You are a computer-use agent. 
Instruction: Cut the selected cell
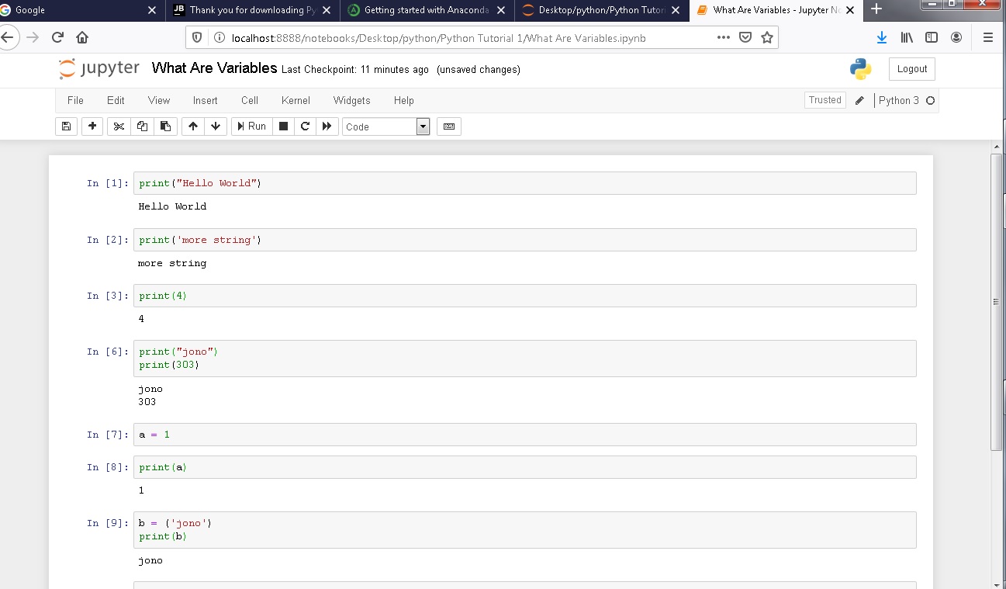(x=119, y=126)
